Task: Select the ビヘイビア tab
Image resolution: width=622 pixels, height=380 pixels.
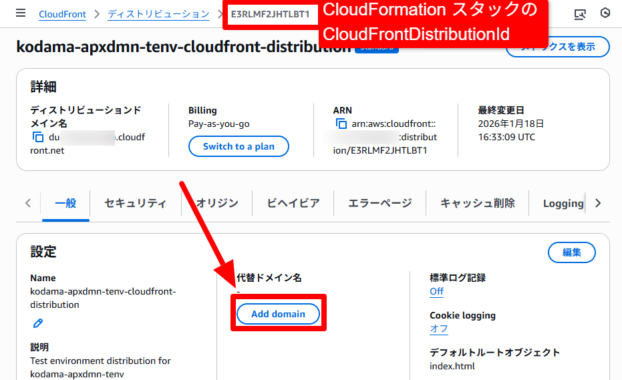Action: tap(293, 204)
